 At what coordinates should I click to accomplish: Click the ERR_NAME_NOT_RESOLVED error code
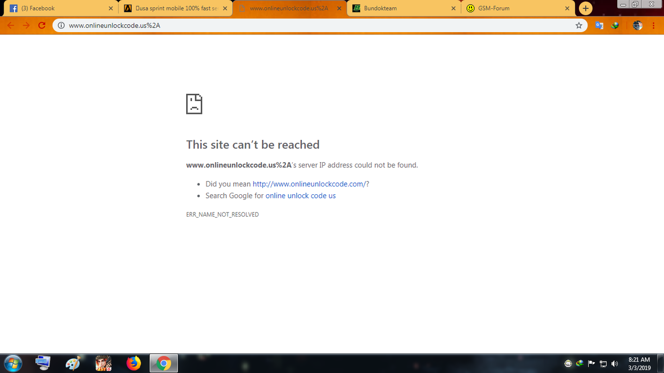coord(223,214)
